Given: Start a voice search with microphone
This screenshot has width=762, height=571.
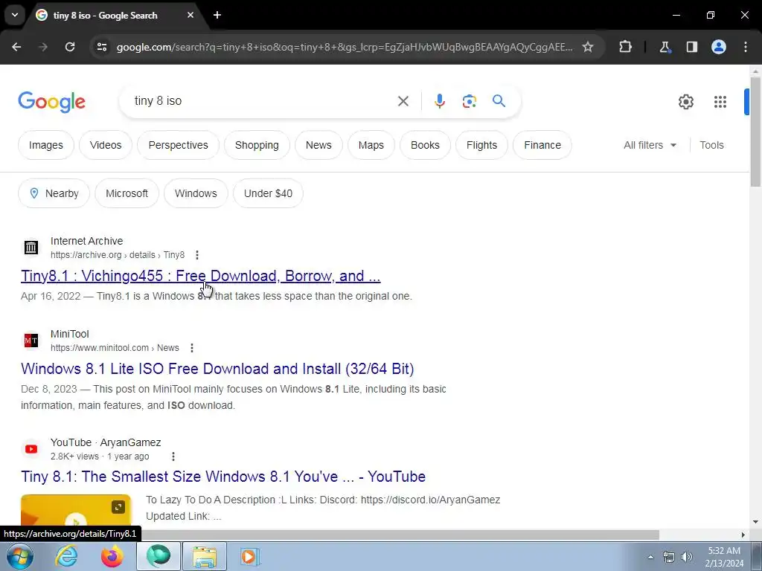Looking at the screenshot, I should pos(439,101).
